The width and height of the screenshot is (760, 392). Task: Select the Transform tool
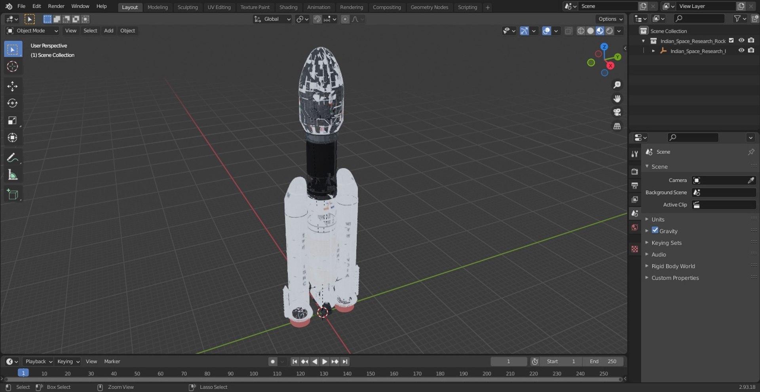pyautogui.click(x=13, y=138)
